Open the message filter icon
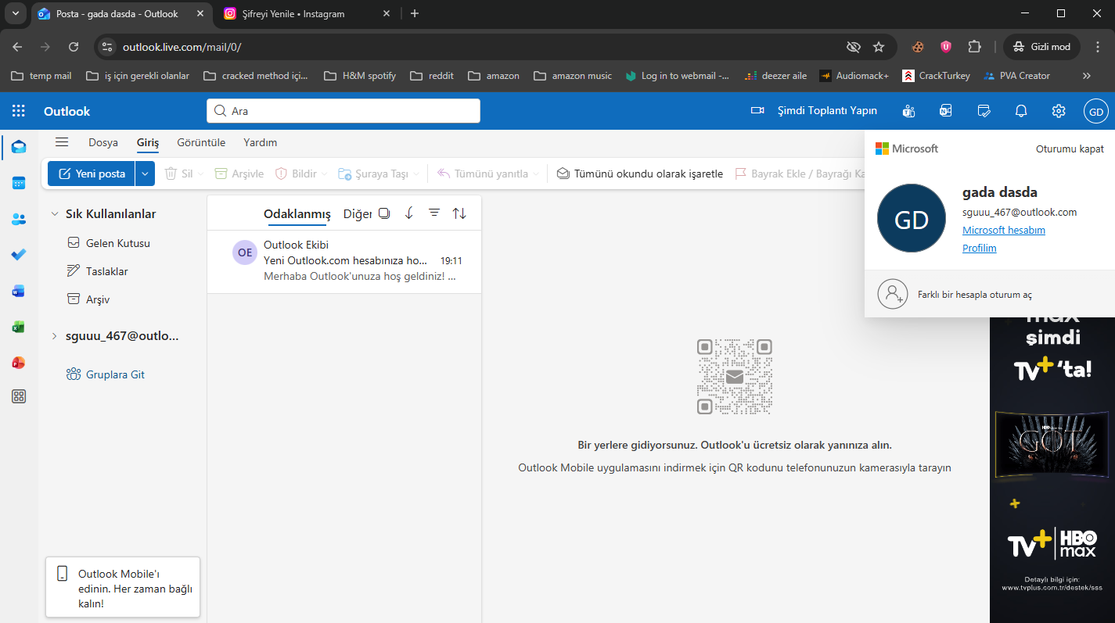1115x623 pixels. [x=434, y=213]
